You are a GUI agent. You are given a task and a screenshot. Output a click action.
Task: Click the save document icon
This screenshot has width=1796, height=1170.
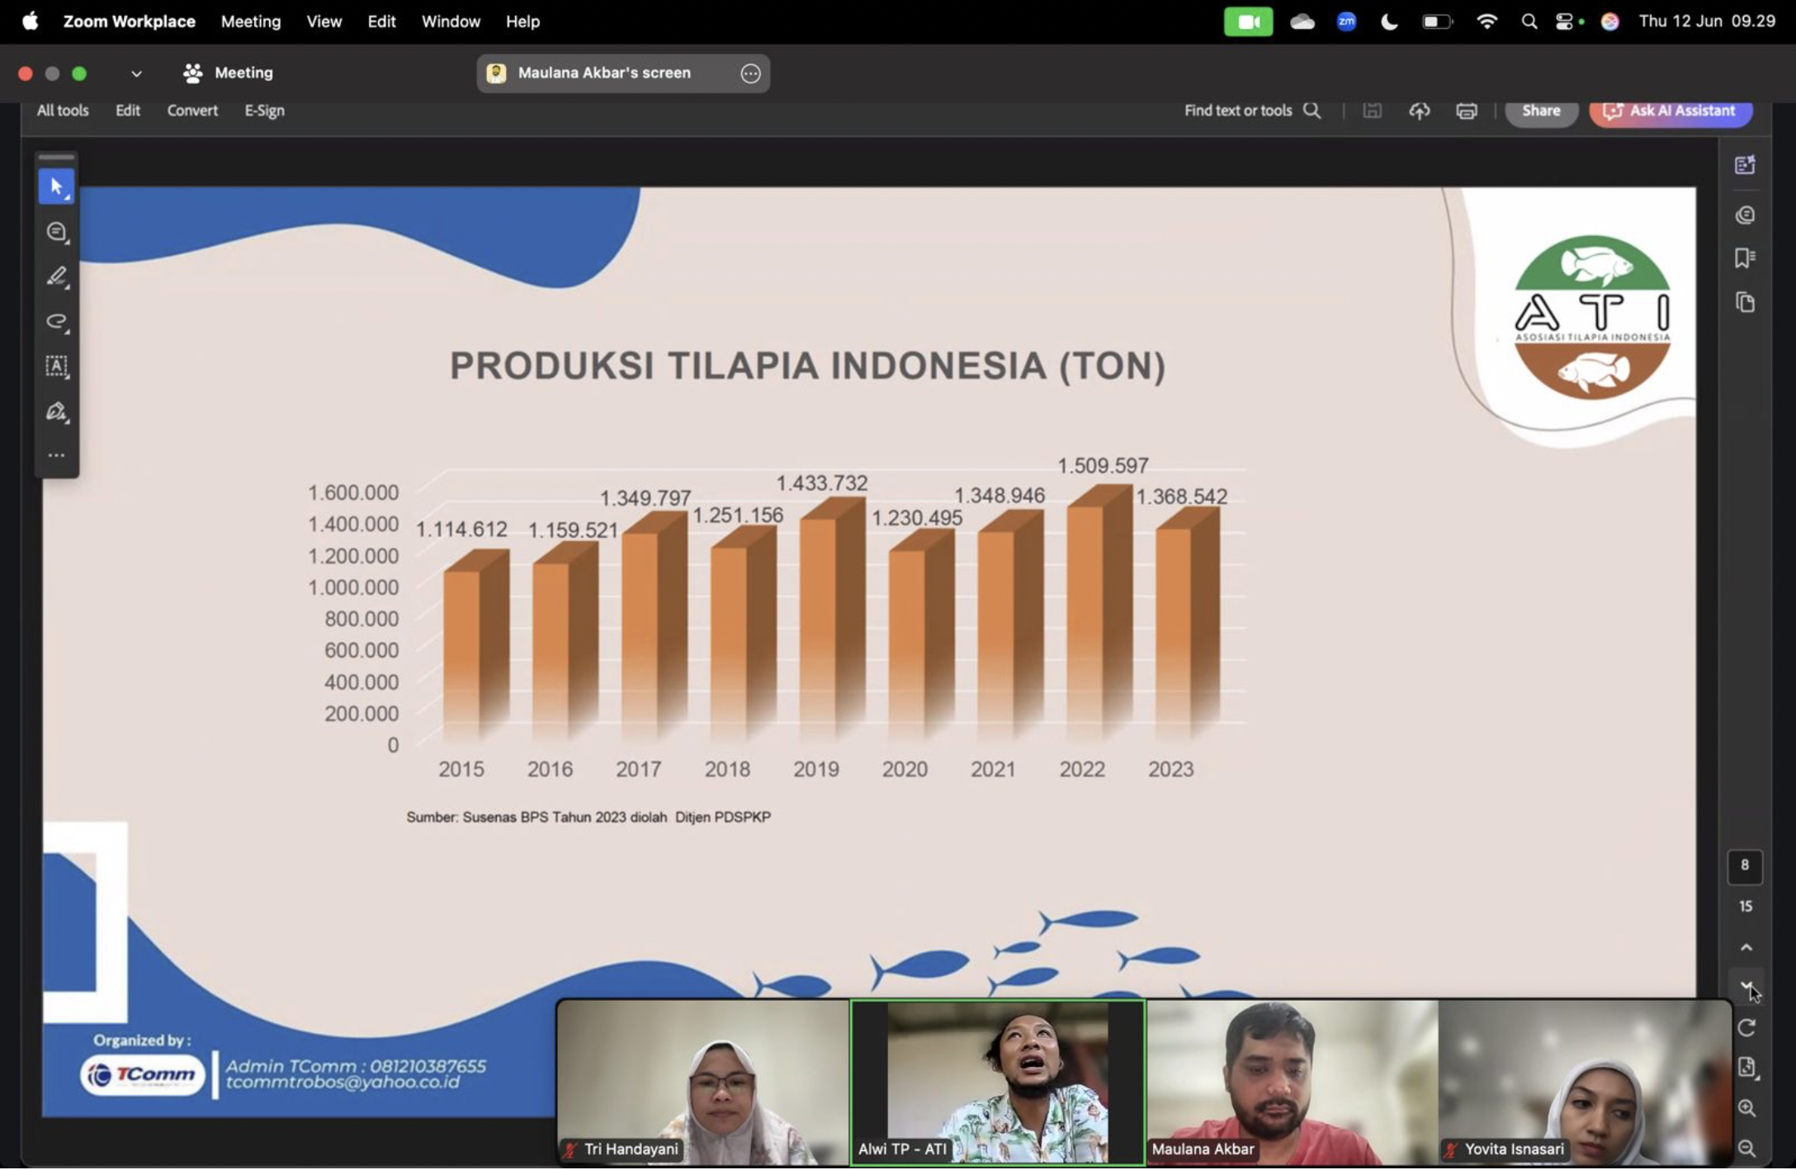click(1372, 111)
